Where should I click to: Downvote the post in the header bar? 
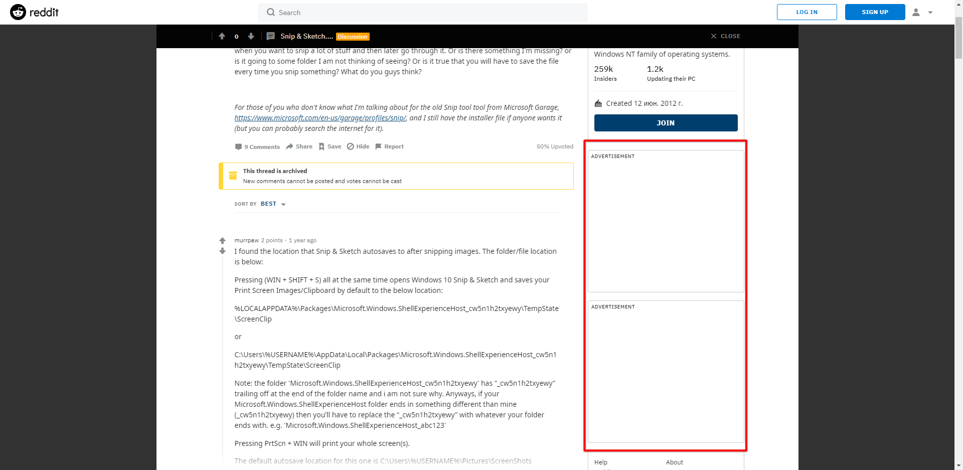[x=251, y=36]
